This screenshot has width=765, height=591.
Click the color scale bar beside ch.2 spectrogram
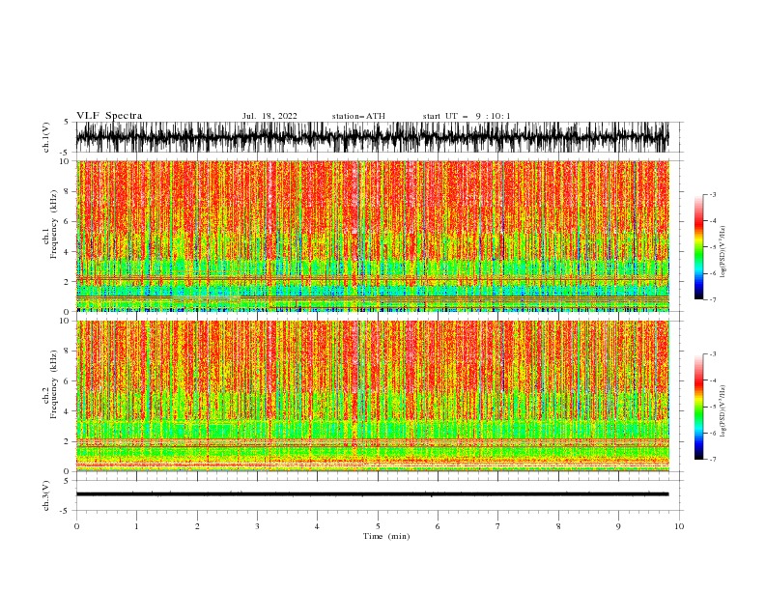click(698, 407)
